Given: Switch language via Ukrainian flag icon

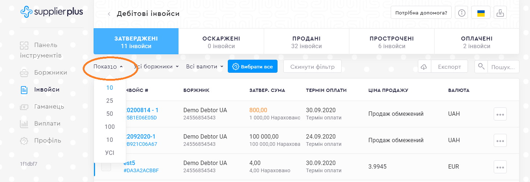Looking at the screenshot, I should (481, 13).
